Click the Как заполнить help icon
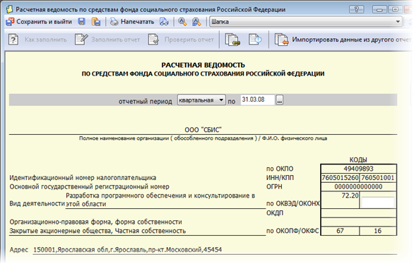The height and width of the screenshot is (264, 414). coord(13,40)
